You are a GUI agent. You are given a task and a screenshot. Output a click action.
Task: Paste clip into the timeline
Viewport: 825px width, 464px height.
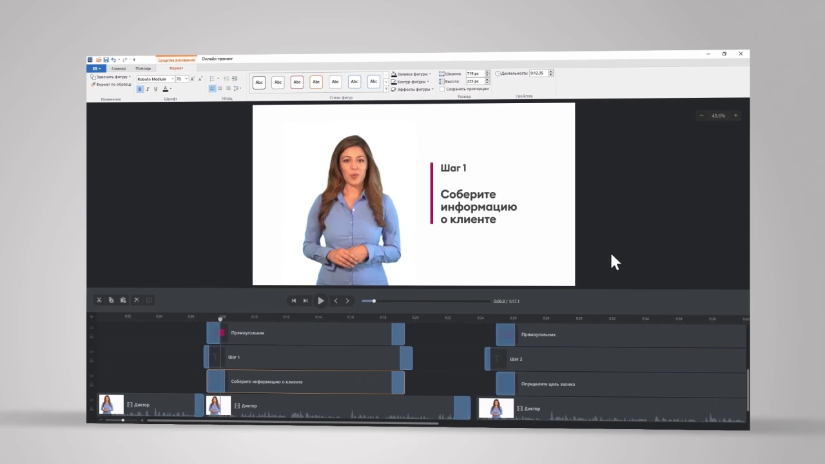(123, 300)
